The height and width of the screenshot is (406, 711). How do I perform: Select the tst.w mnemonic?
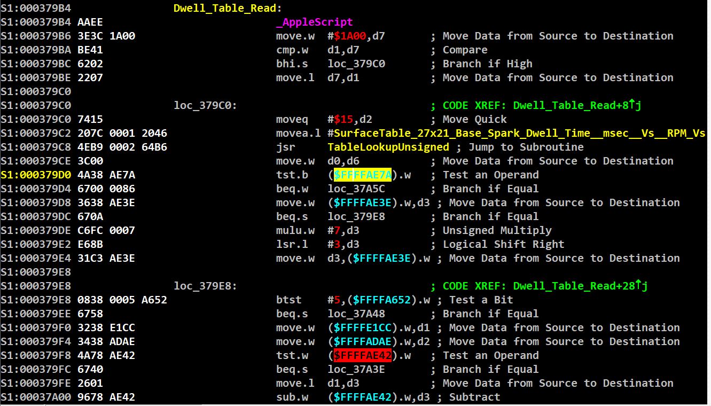click(292, 355)
